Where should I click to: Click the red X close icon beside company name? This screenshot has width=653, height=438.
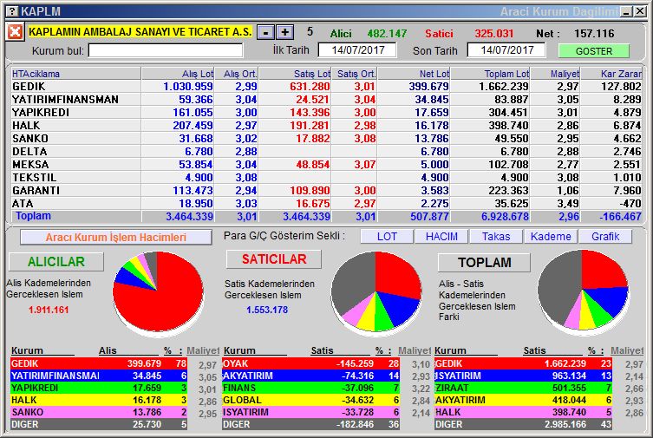click(15, 32)
